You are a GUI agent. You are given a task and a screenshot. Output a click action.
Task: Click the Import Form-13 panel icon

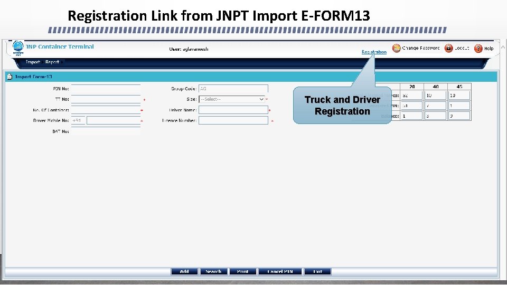pyautogui.click(x=10, y=77)
